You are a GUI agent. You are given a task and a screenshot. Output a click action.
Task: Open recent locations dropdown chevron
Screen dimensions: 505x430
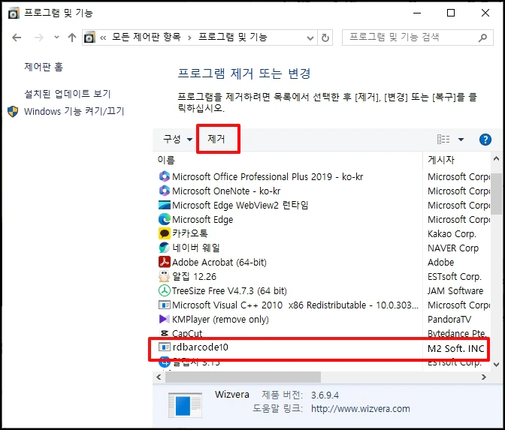pyautogui.click(x=56, y=38)
